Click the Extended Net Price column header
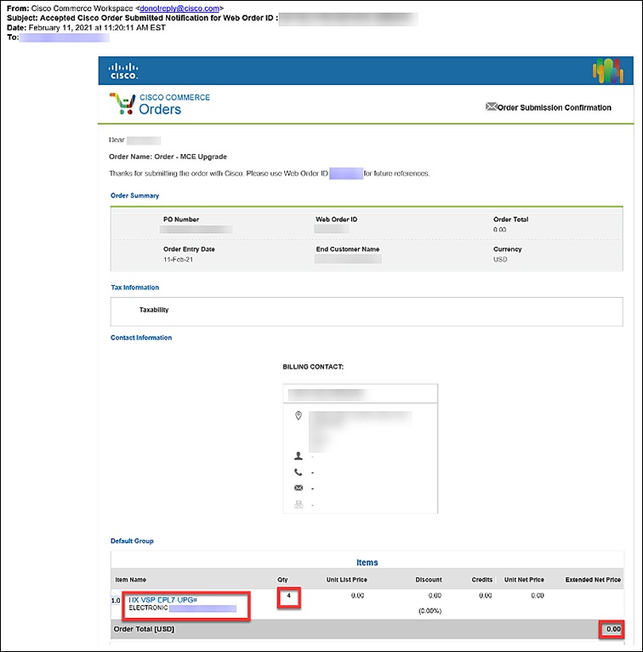This screenshot has width=643, height=652. click(593, 580)
